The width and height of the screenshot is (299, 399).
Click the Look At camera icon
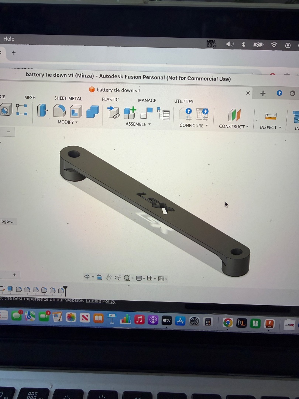(x=99, y=277)
